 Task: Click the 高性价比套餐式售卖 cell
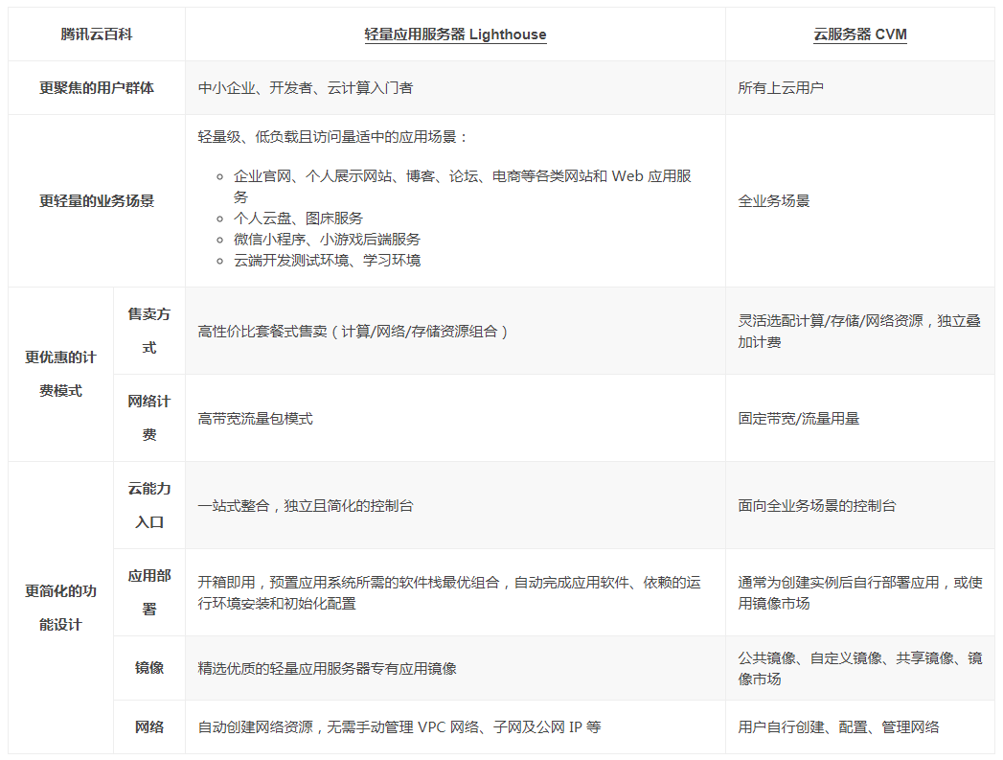coord(455,331)
